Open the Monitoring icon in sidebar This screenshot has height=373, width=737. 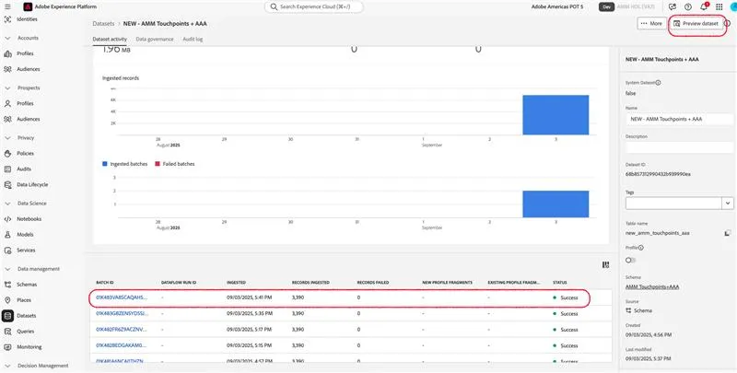pyautogui.click(x=7, y=347)
